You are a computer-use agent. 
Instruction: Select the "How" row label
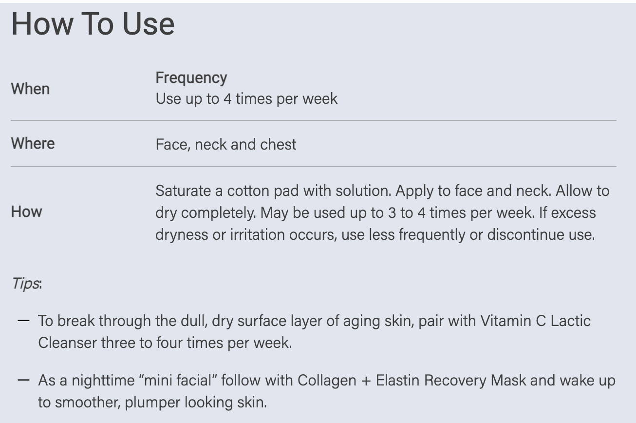click(26, 212)
